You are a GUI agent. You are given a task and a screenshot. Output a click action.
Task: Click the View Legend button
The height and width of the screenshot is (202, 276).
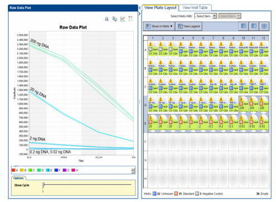click(189, 26)
